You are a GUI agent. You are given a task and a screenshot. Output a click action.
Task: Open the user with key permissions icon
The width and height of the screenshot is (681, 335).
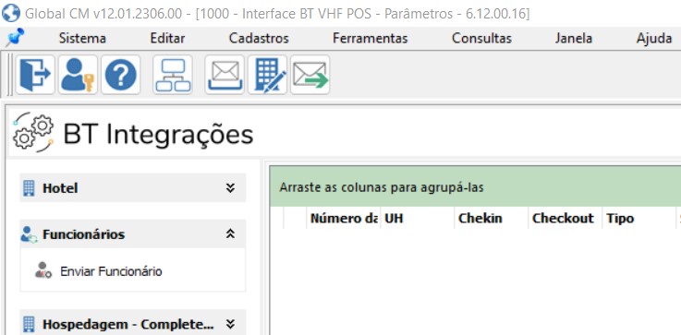pos(78,75)
